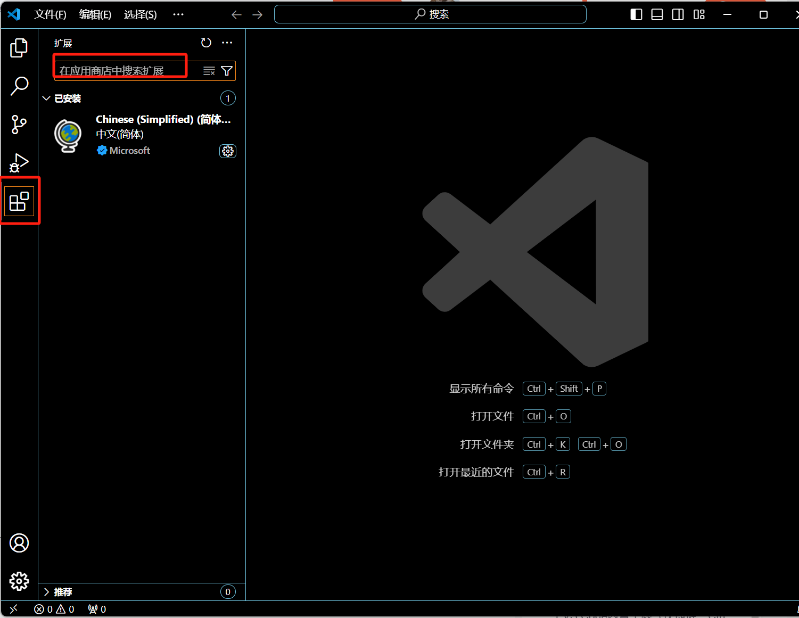The width and height of the screenshot is (799, 618).
Task: Click the title bar 搜索 command center
Action: (430, 14)
